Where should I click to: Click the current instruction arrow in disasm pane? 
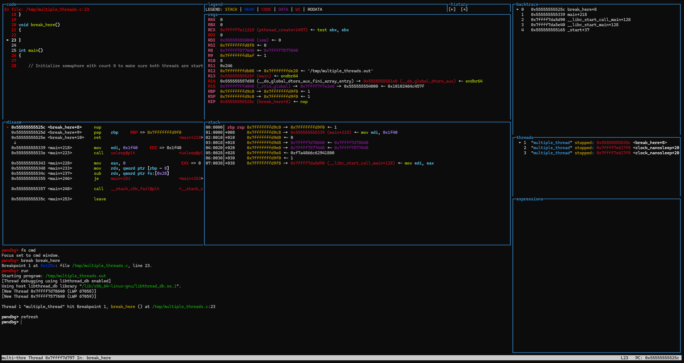point(8,127)
